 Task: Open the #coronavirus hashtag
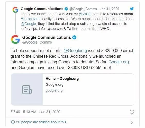[x=31, y=19]
